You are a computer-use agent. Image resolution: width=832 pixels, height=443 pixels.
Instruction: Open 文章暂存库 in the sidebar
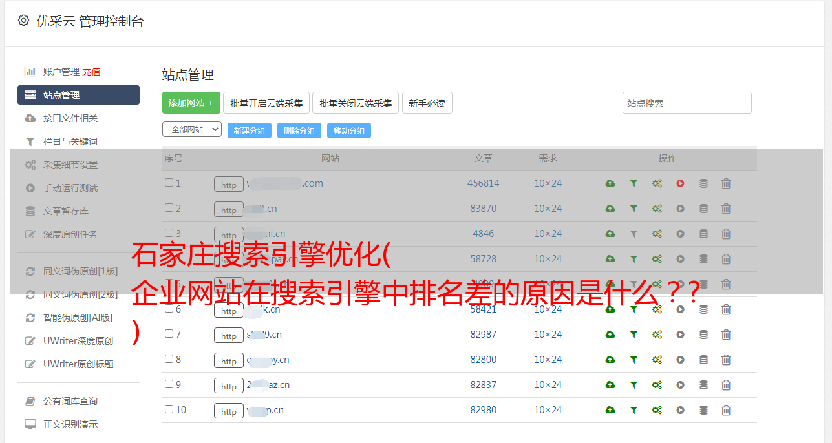[66, 211]
